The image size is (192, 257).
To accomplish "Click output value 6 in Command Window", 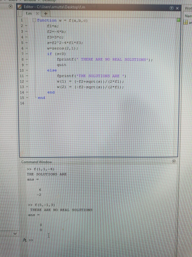I will pyautogui.click(x=40, y=190).
